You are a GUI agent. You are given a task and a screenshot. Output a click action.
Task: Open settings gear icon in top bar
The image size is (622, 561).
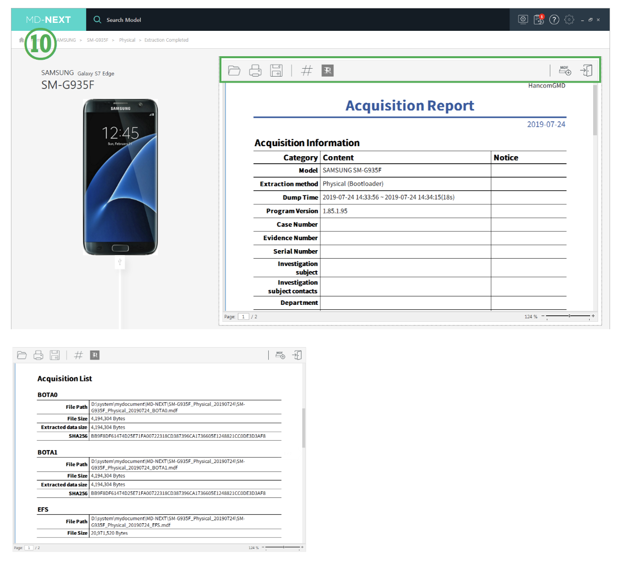569,20
